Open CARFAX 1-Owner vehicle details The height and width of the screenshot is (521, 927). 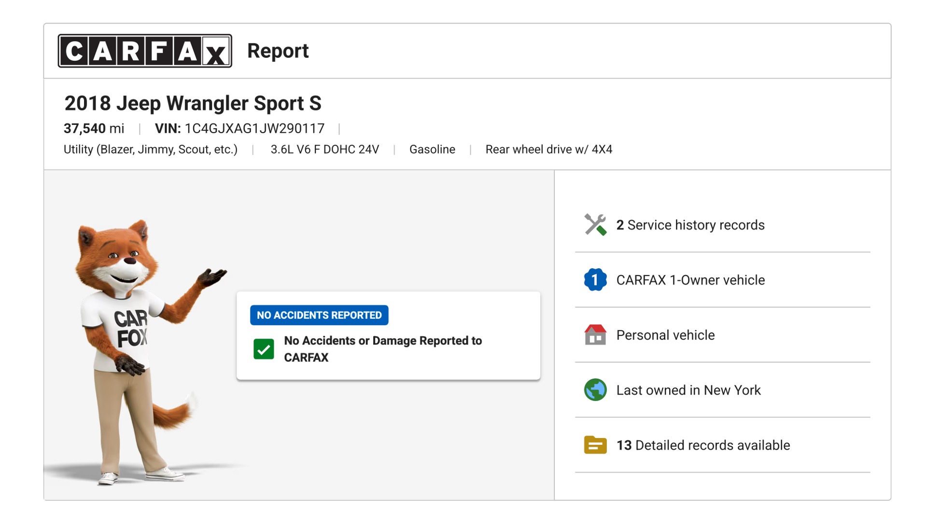(x=690, y=280)
